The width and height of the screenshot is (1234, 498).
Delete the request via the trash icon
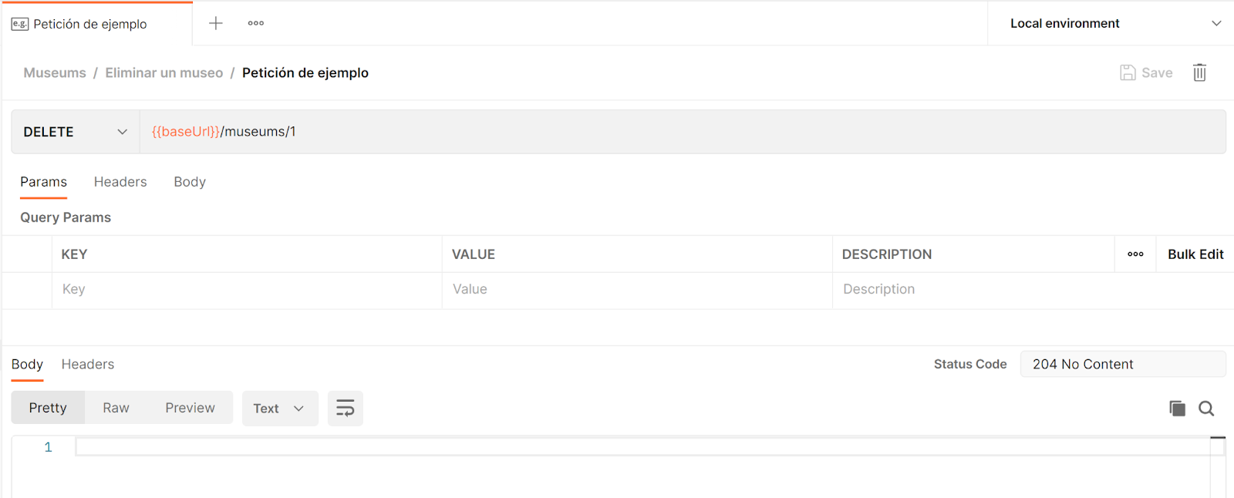(1199, 72)
